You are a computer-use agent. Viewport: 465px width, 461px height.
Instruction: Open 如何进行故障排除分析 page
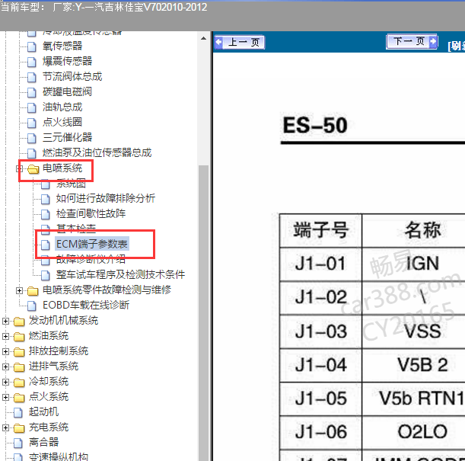pos(106,198)
